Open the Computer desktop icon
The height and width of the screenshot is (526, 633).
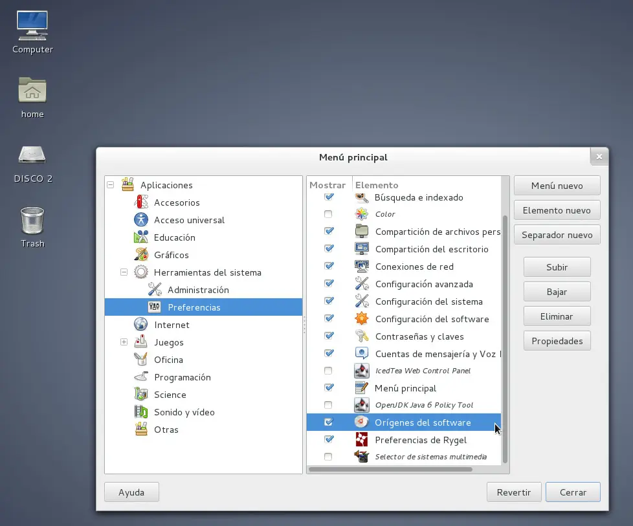click(32, 32)
